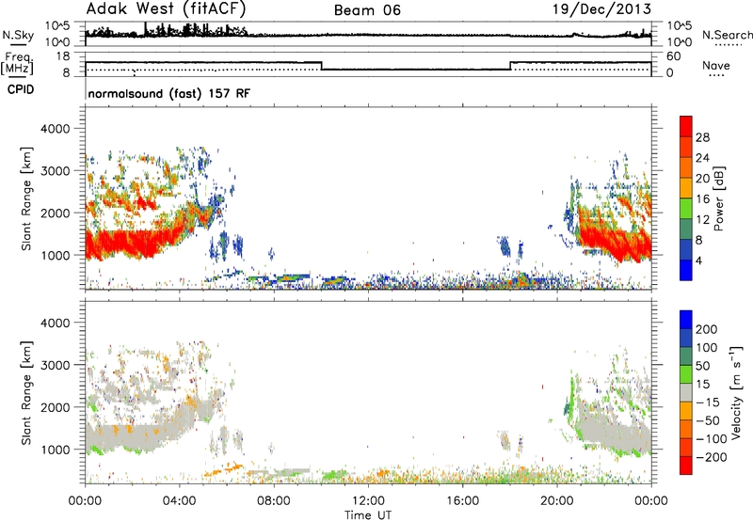Viewport: 753px width, 521px height.
Task: Click power panel 'Slant Range [km]' label
Action: pyautogui.click(x=26, y=198)
